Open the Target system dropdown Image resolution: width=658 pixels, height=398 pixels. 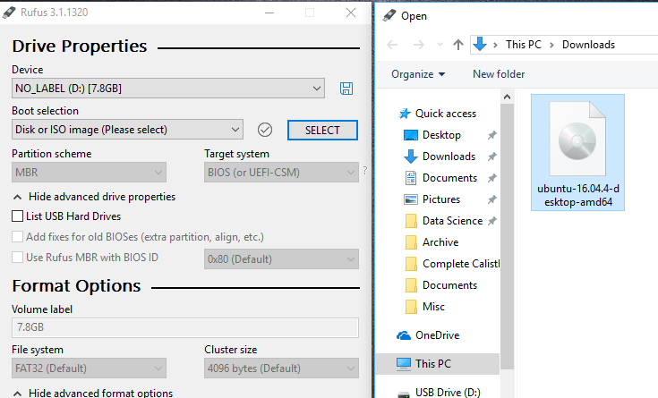[281, 173]
